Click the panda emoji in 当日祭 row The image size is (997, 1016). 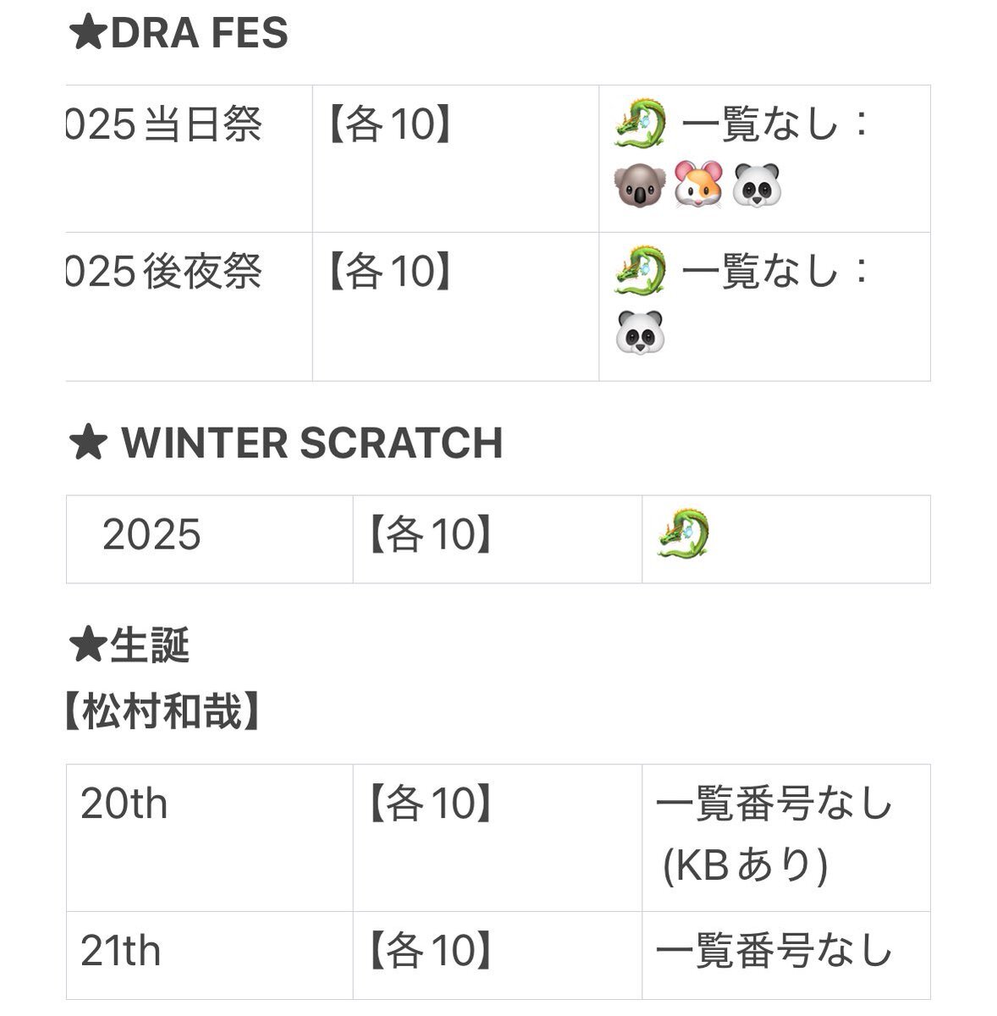(x=757, y=187)
